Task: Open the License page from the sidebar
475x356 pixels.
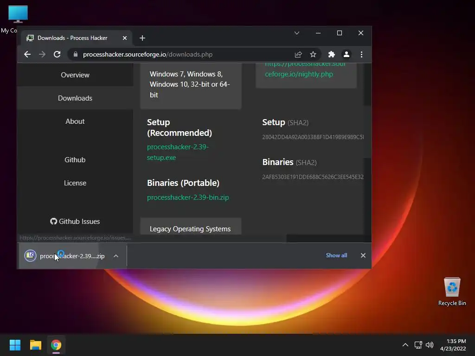Action: (x=75, y=183)
